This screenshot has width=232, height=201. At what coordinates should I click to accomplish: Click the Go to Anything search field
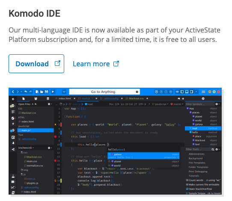pos(104,92)
